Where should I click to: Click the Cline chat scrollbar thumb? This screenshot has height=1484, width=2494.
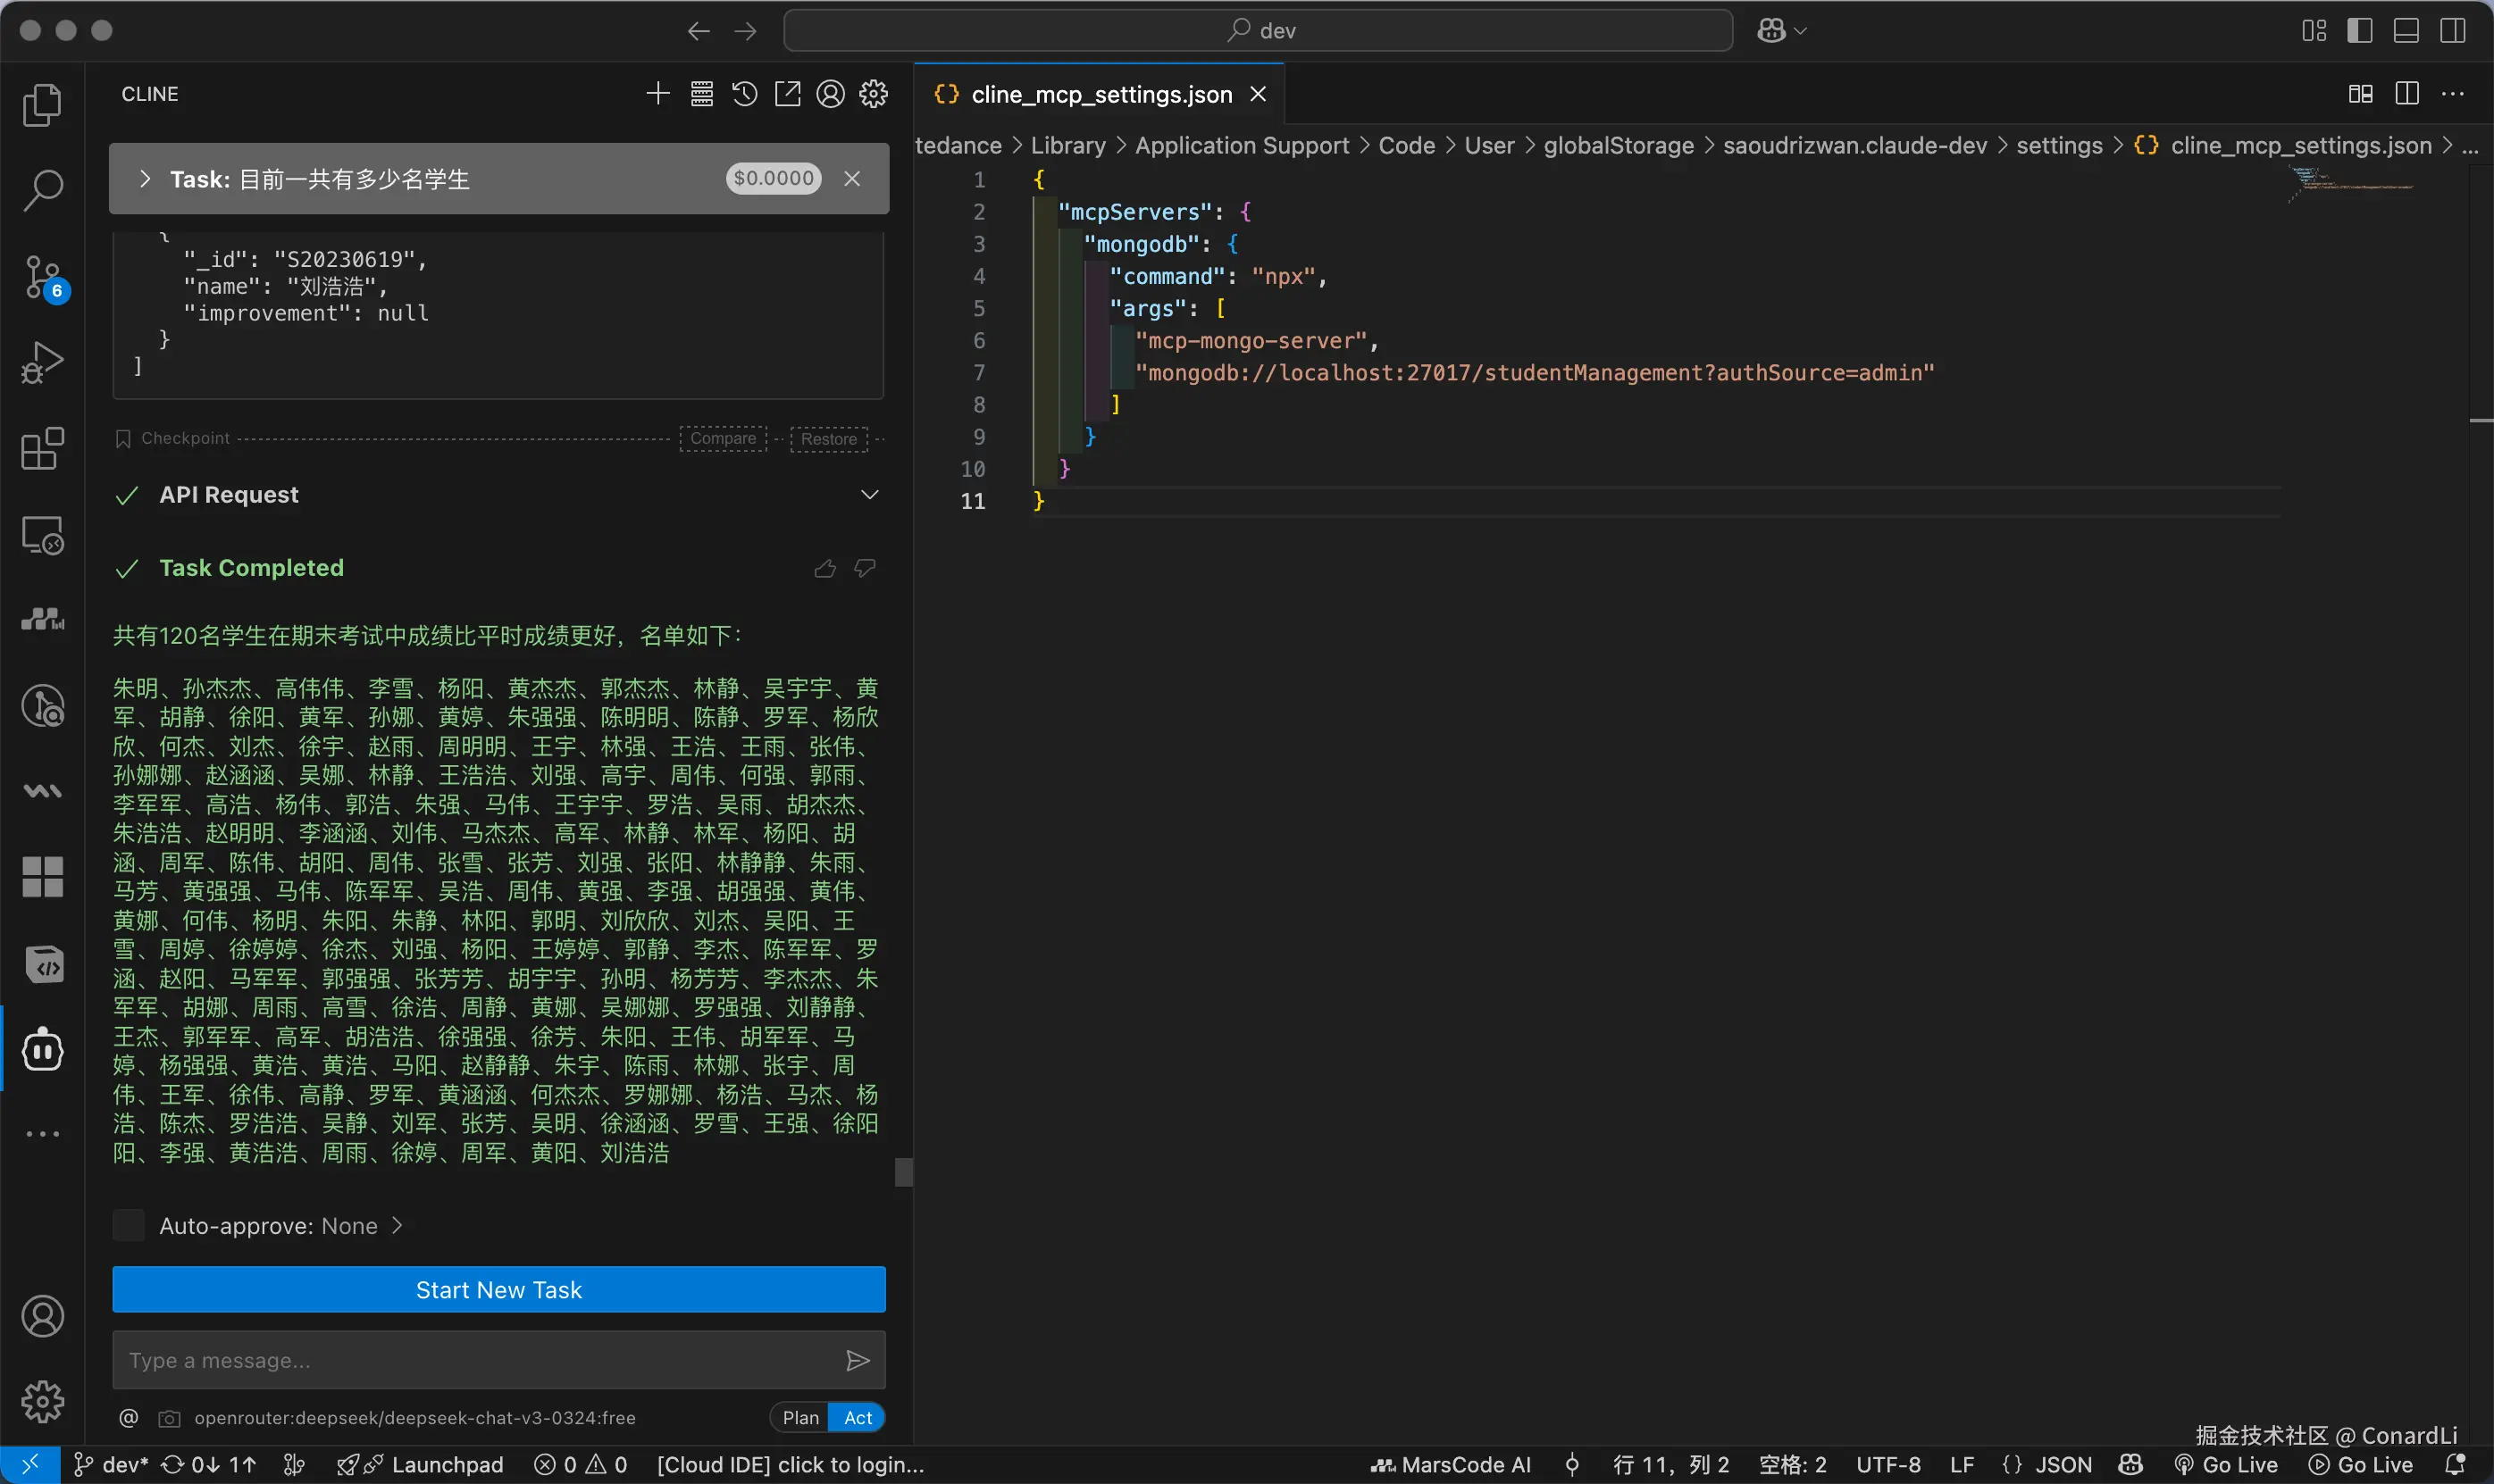click(903, 1172)
